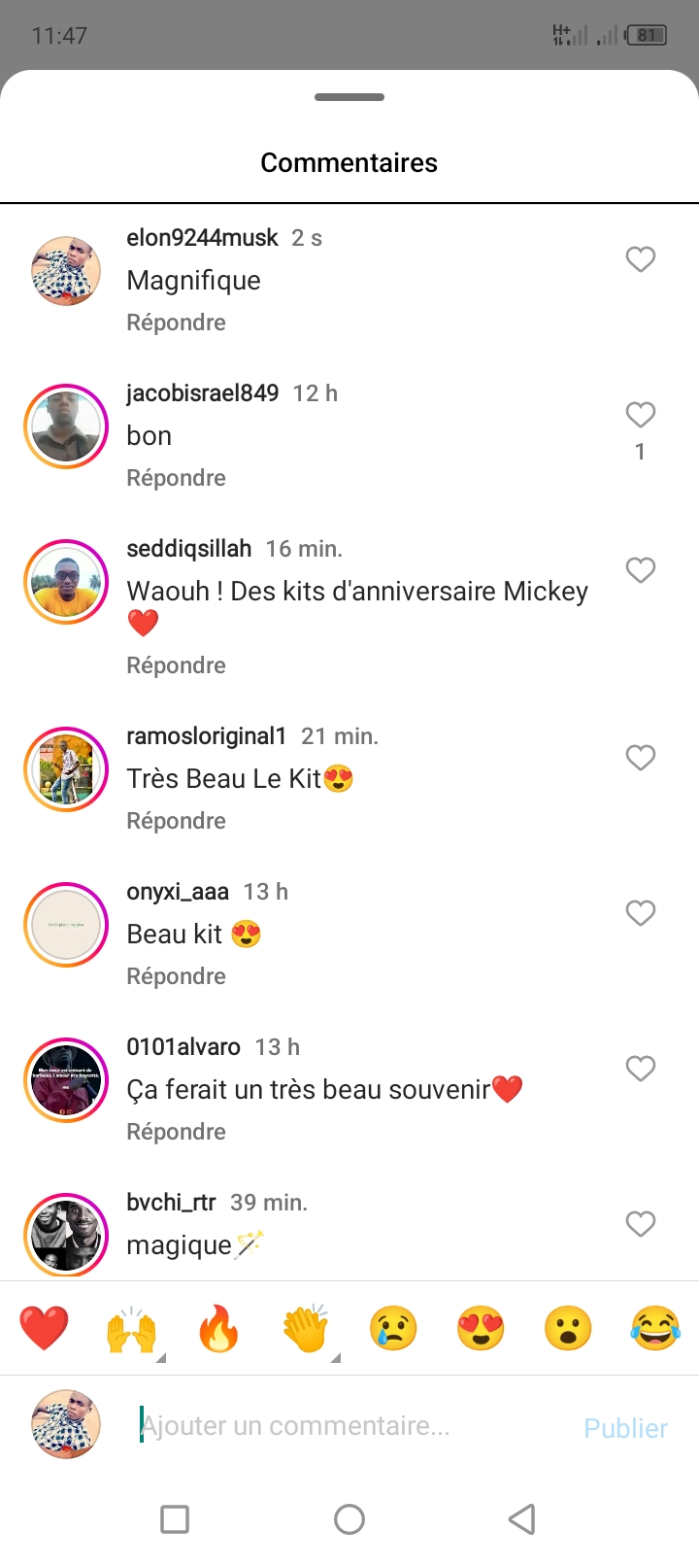Screen dimensions: 699x1566
Task: Toggle like on seddiqsillah's comment
Action: coord(640,570)
